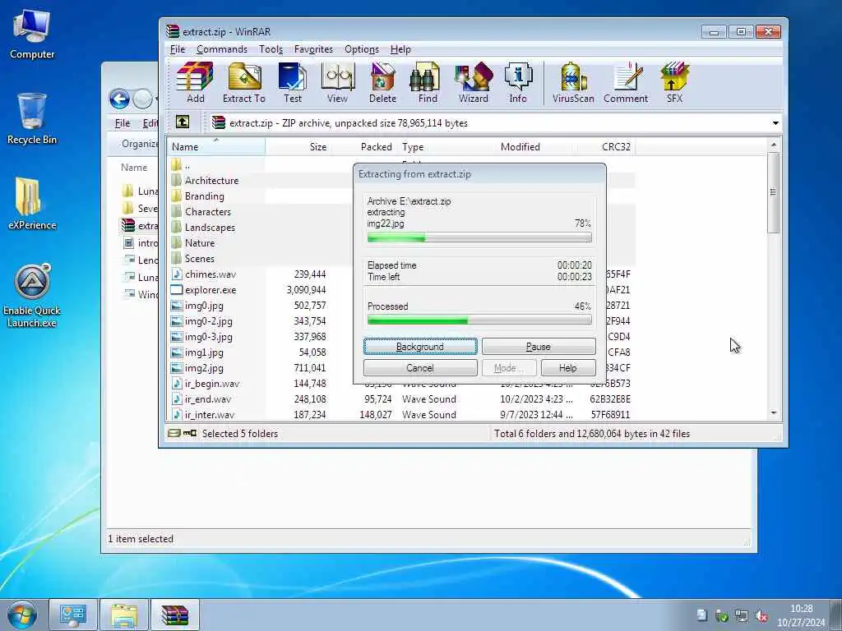Open the archive path dropdown arrow
842x631 pixels.
pyautogui.click(x=775, y=123)
